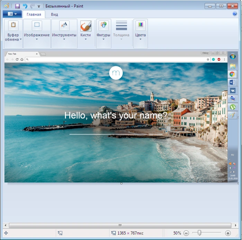Expand the Буфер обмена dropdown arrow
This screenshot has height=240, width=242.
click(21, 39)
